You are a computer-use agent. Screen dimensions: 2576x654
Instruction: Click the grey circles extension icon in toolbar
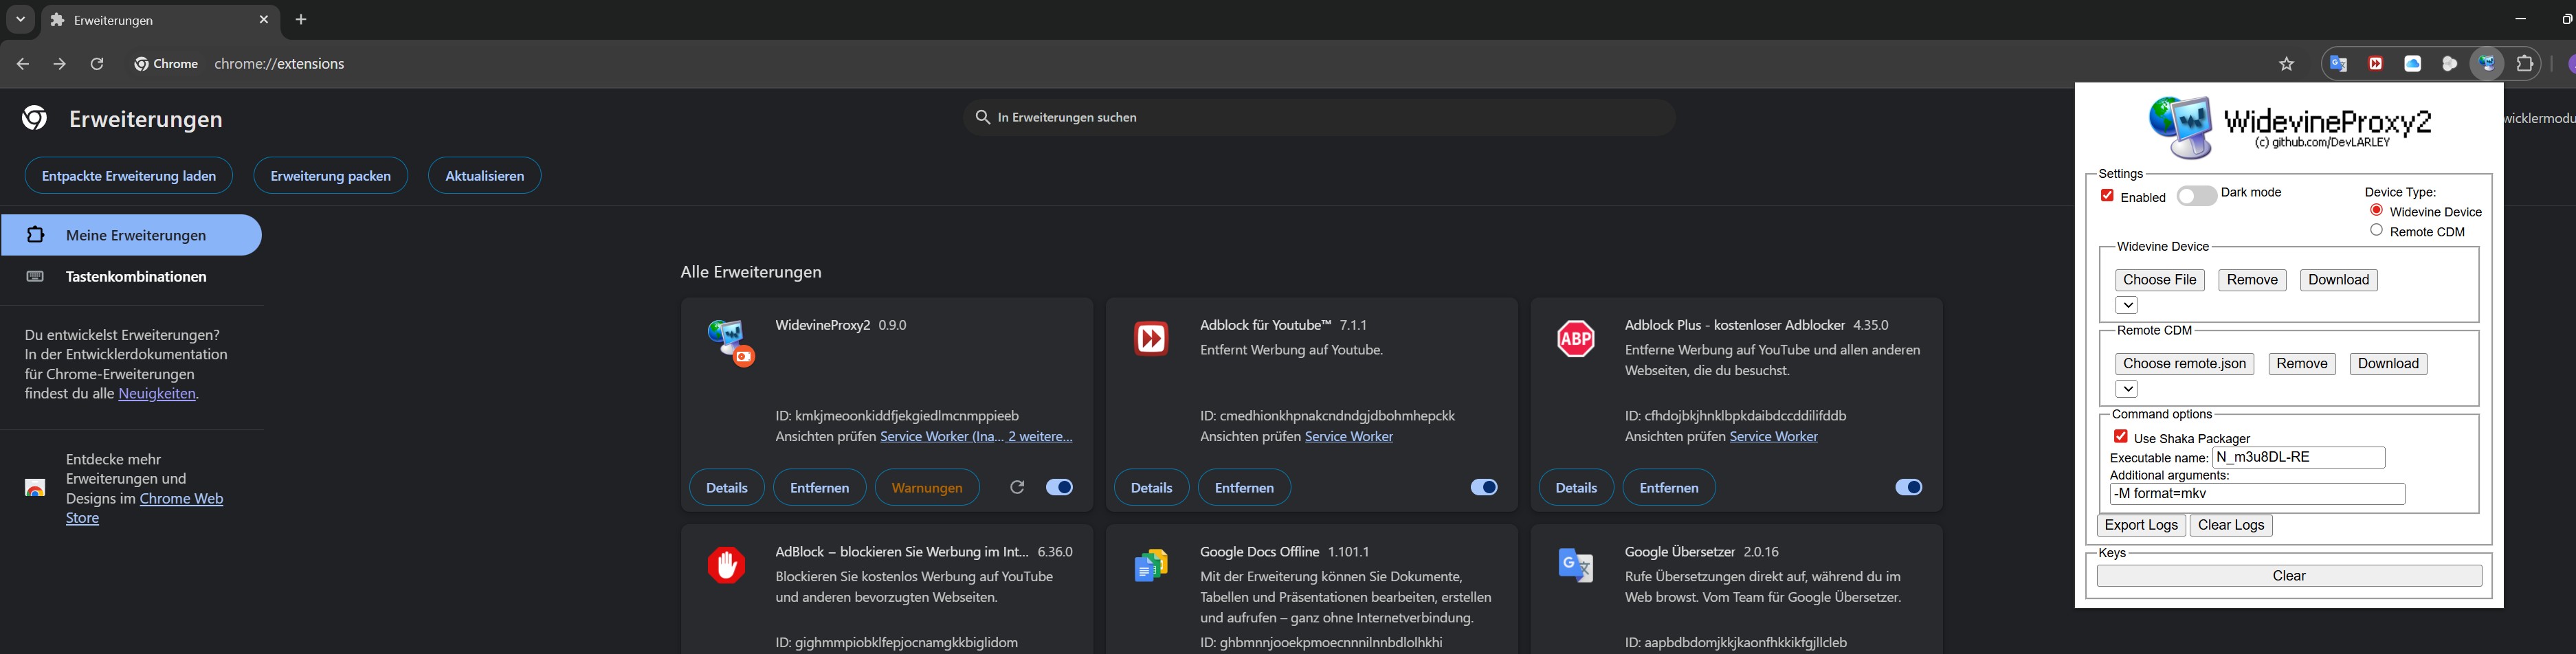tap(2450, 64)
